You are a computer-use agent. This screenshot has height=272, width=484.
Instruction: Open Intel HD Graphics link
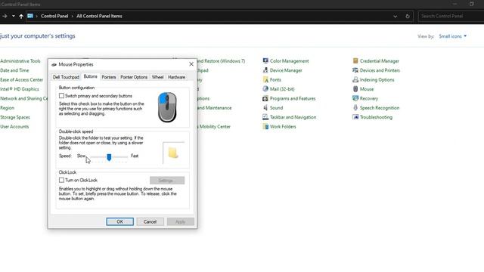click(x=20, y=89)
